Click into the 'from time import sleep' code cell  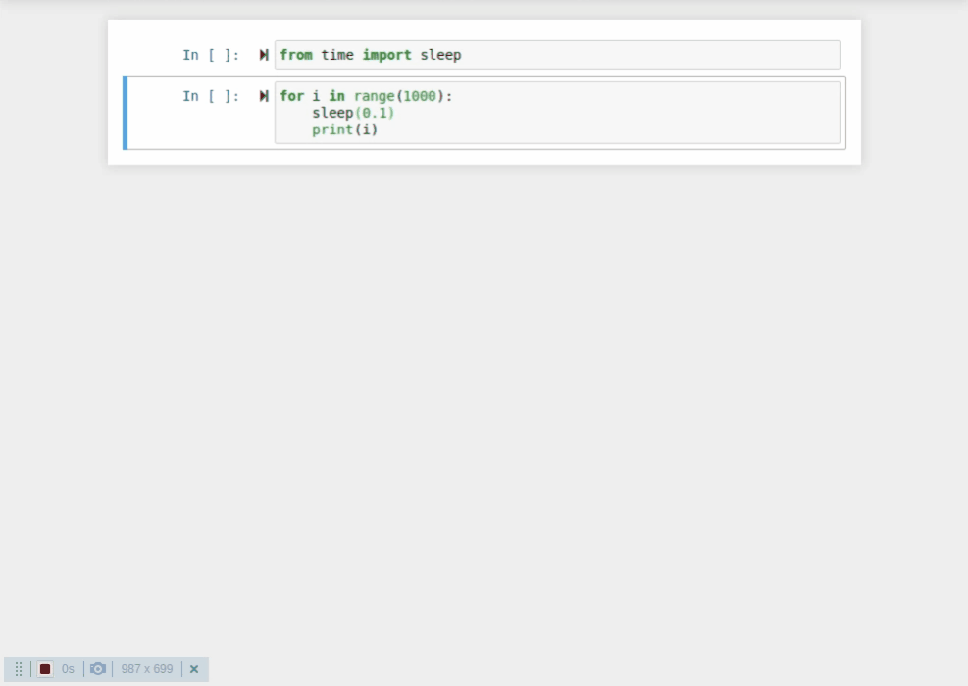tap(557, 55)
